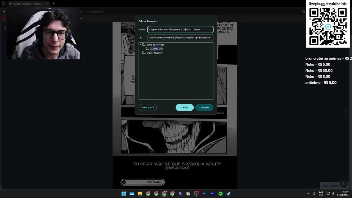Focus the URL text field
The height and width of the screenshot is (198, 352).
pyautogui.click(x=180, y=37)
